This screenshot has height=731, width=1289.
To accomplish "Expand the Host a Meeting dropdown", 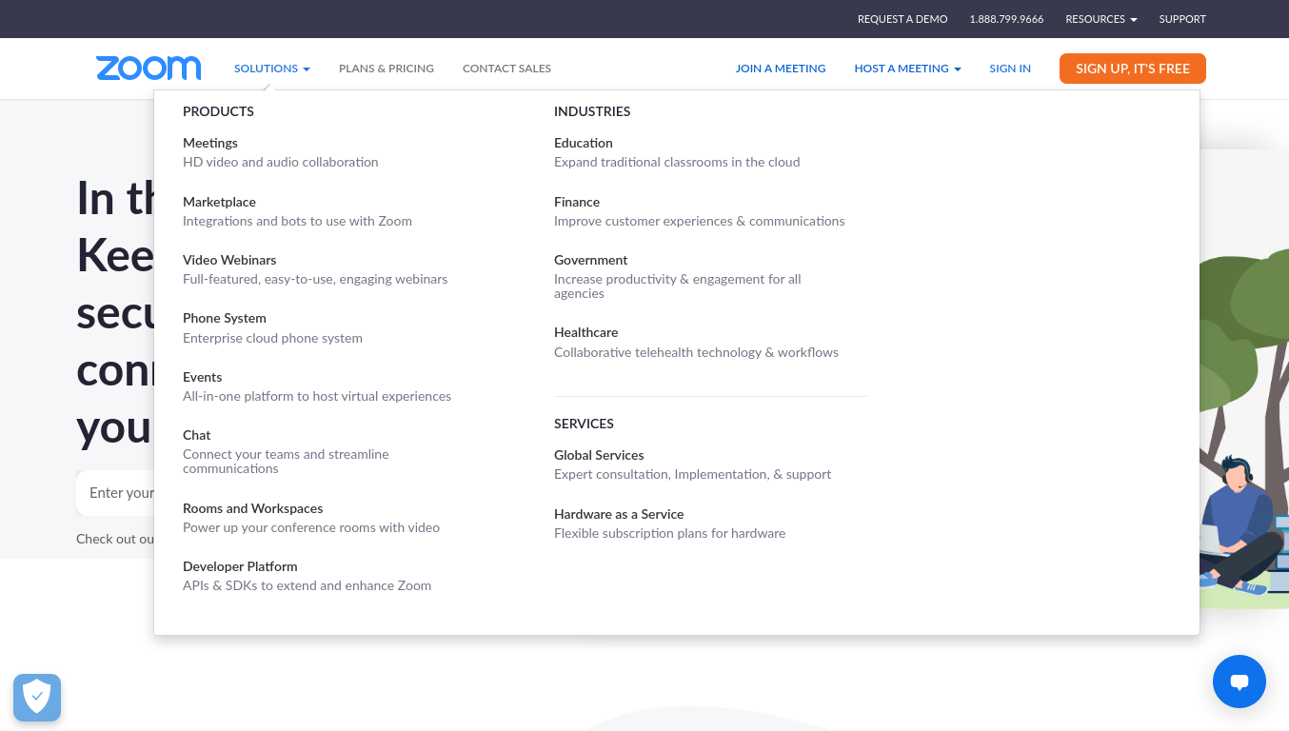I will click(907, 69).
